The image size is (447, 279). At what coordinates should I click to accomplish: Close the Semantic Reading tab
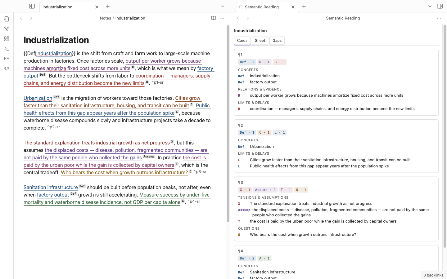pyautogui.click(x=293, y=7)
